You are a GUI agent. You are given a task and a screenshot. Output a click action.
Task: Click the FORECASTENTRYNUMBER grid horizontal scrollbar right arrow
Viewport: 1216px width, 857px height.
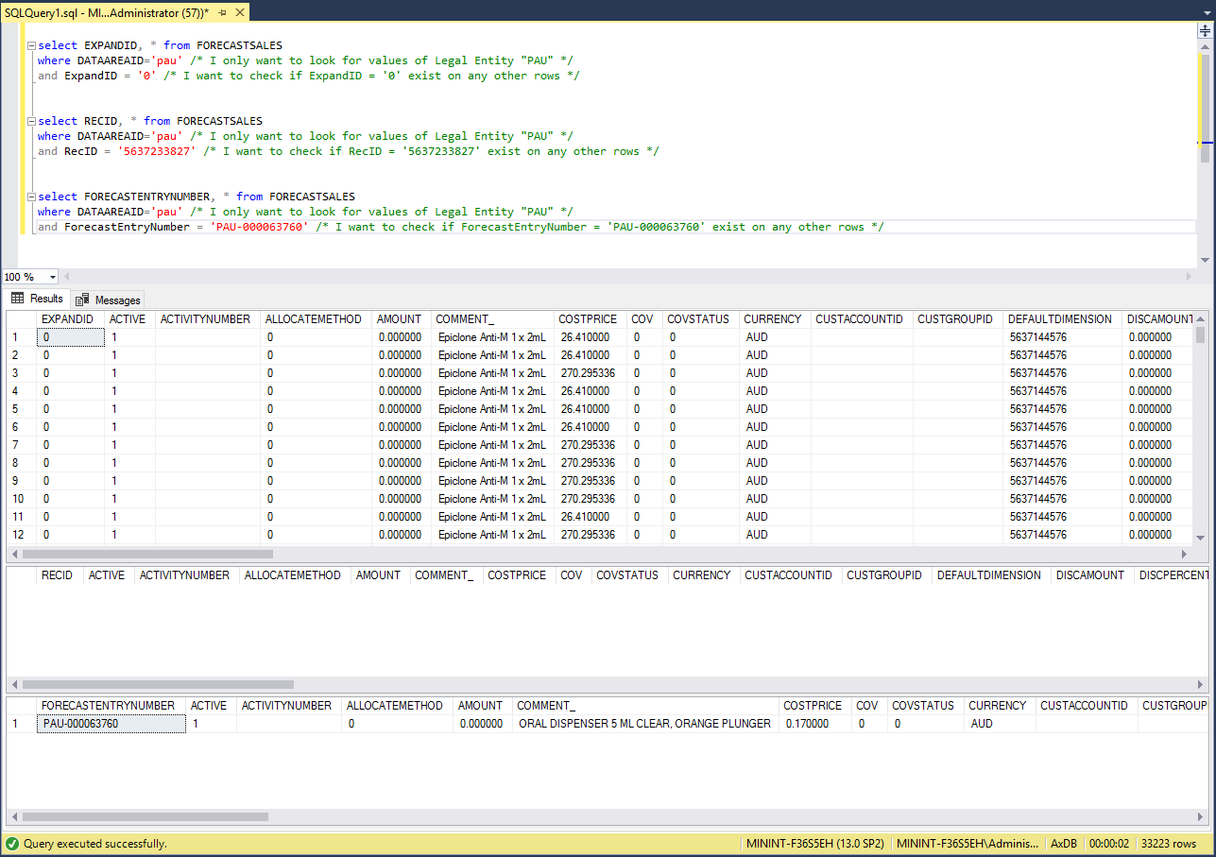click(x=1201, y=816)
